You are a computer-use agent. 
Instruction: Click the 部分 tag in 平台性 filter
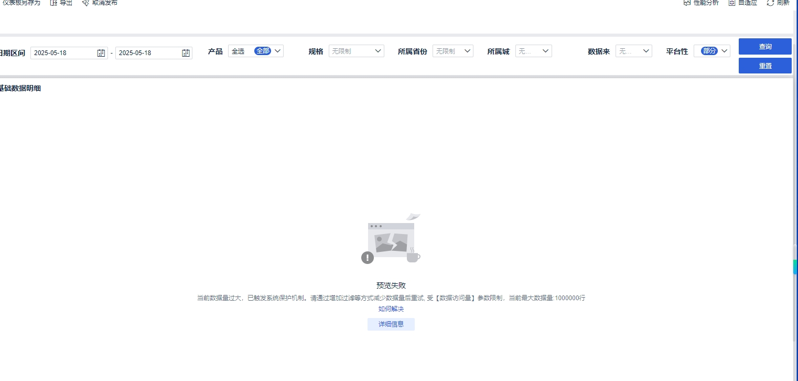click(709, 51)
